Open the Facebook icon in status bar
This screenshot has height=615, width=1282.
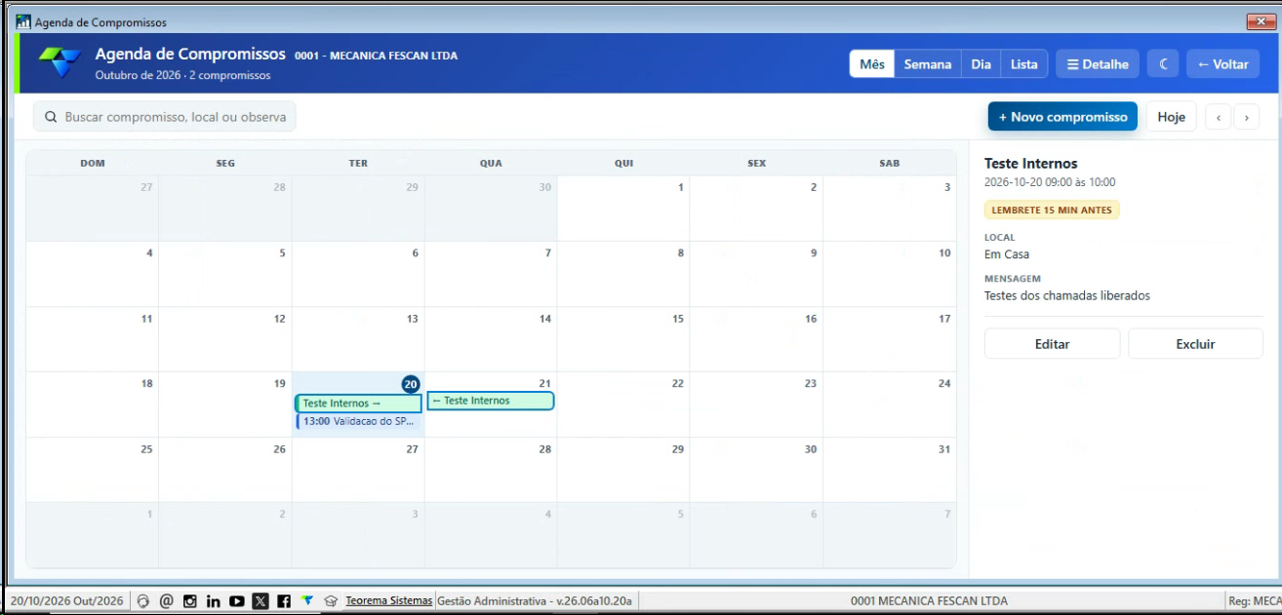tap(284, 600)
